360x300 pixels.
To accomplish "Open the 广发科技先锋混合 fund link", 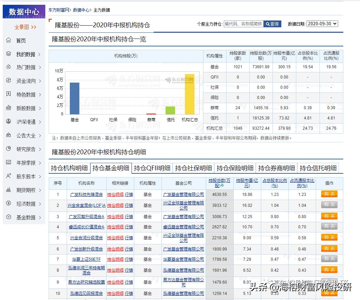I will coord(86,194).
